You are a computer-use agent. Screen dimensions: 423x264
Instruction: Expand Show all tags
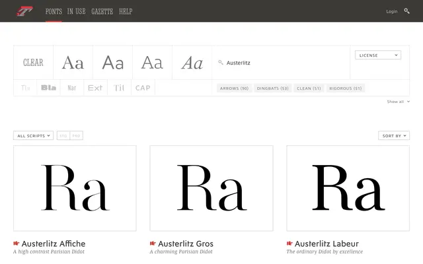(x=398, y=102)
